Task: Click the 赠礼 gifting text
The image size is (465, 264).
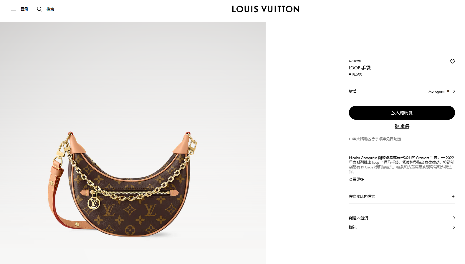Action: [353, 227]
